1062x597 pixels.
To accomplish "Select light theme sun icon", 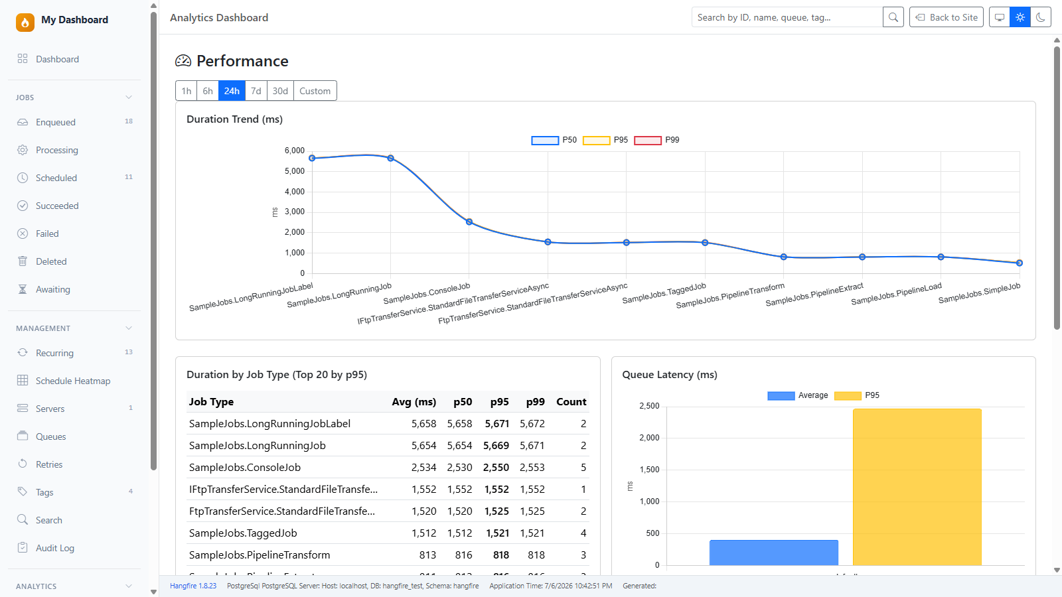I will pos(1020,17).
